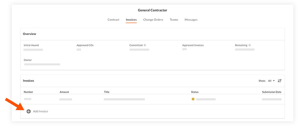Select the Invoices tab

click(131, 20)
